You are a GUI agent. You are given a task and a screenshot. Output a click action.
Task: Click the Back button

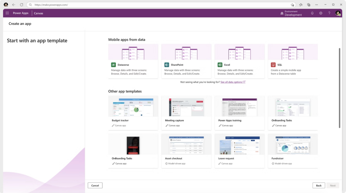click(x=318, y=185)
